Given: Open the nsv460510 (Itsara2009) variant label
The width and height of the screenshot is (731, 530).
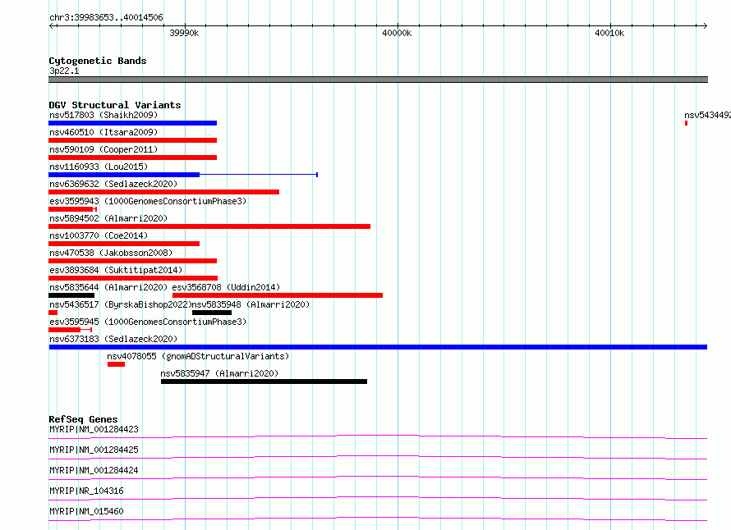Looking at the screenshot, I should coord(103,132).
